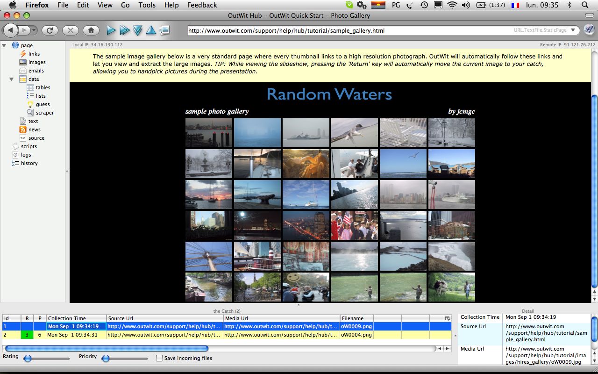The image size is (598, 374).
Task: Open the Feedback menu
Action: pos(202,5)
